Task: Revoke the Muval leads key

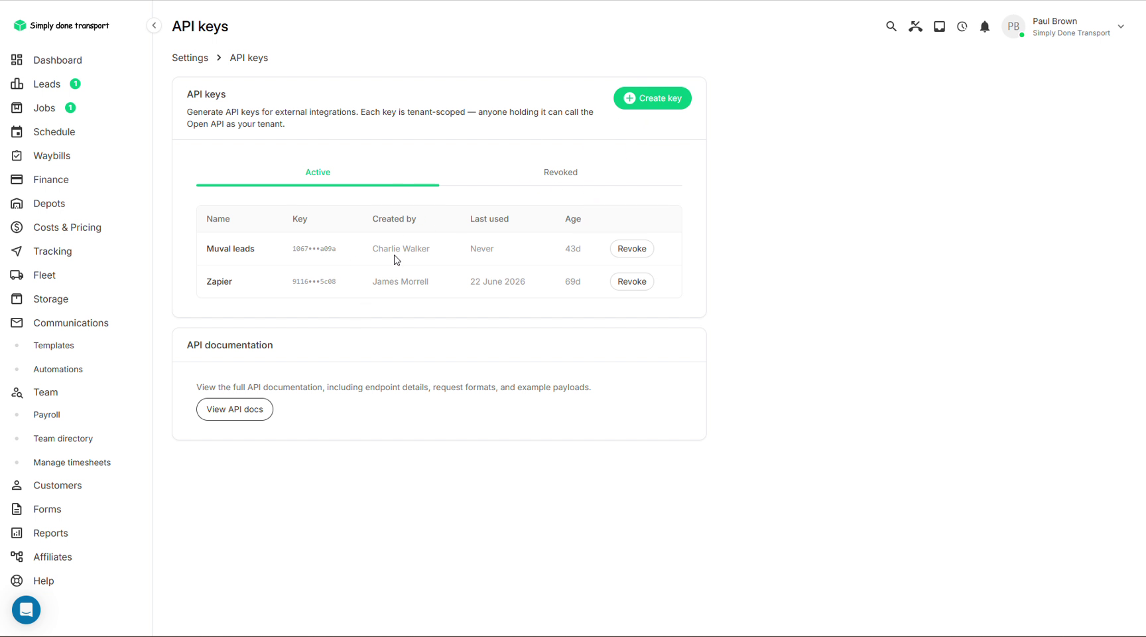Action: coord(631,249)
